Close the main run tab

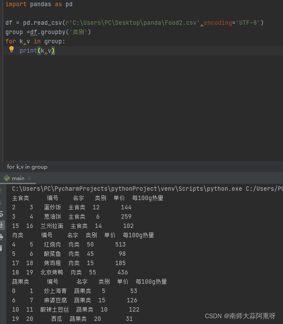click(29, 178)
